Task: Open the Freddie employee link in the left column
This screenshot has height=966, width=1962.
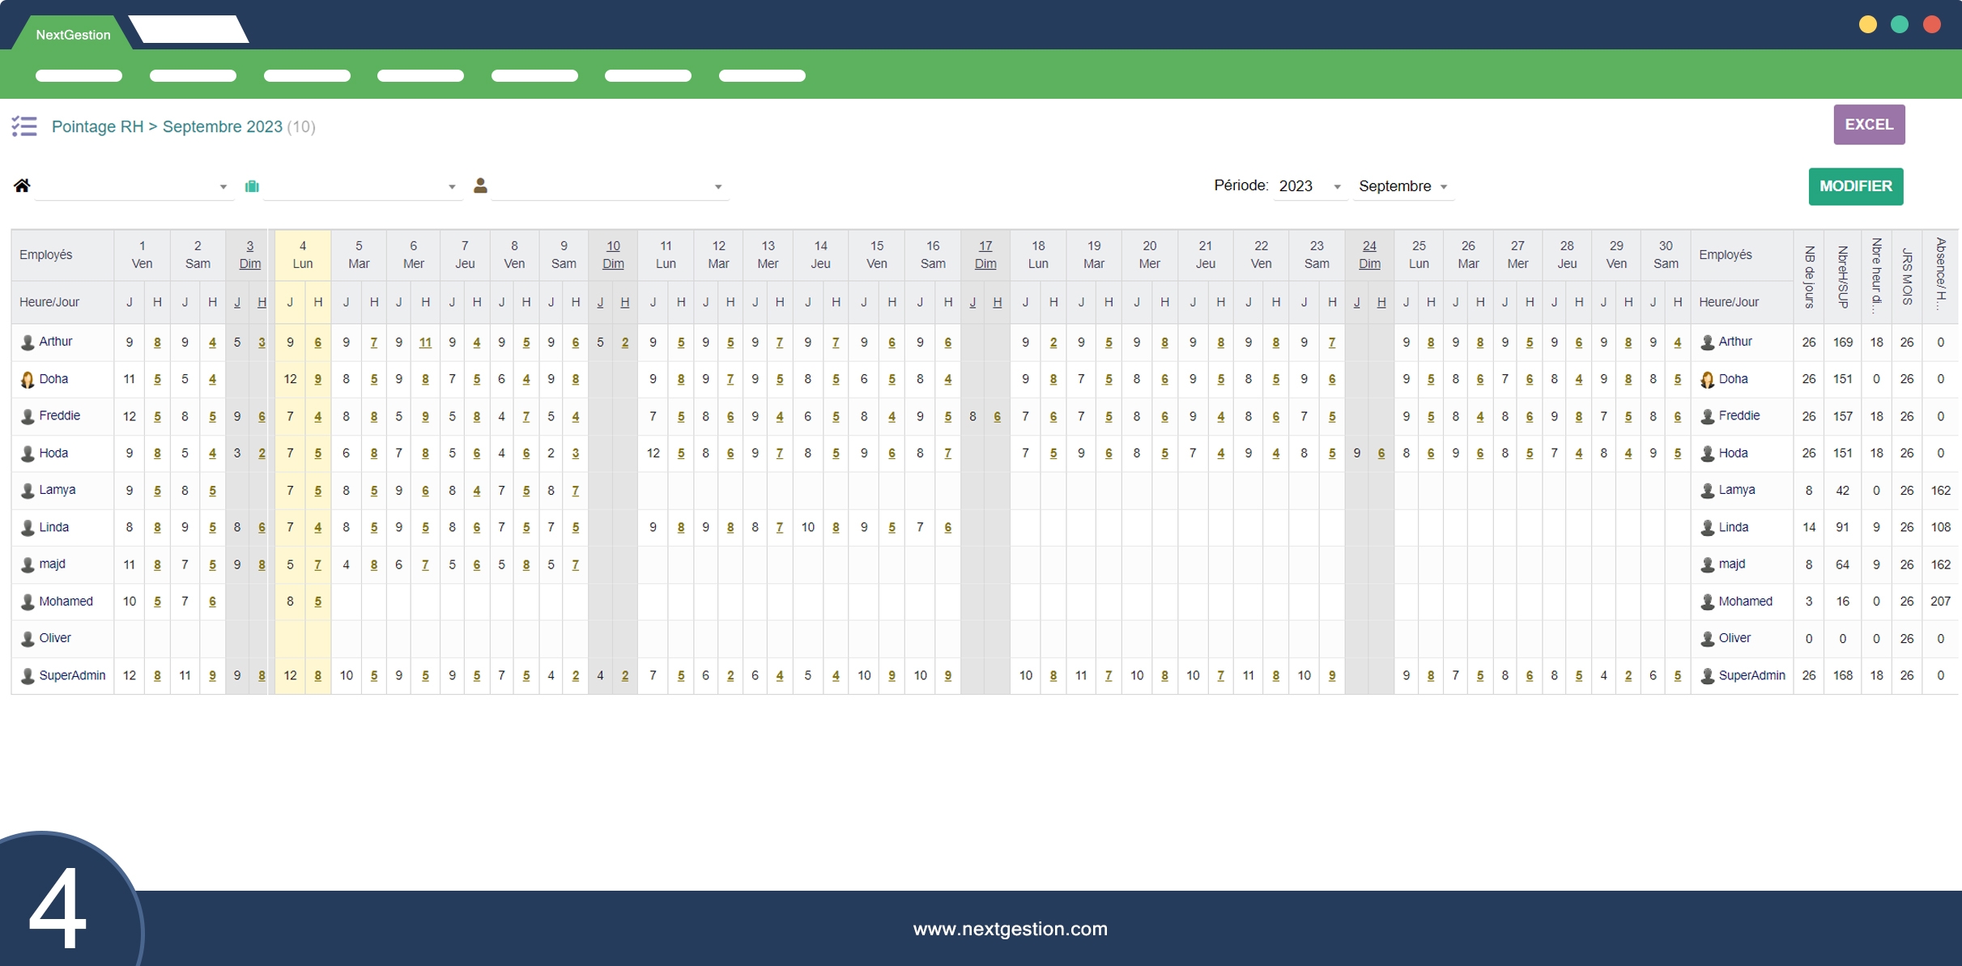Action: 59,416
